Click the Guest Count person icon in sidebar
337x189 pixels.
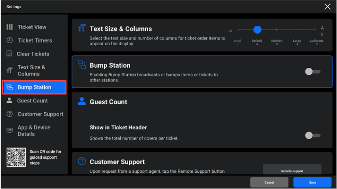pyautogui.click(x=9, y=100)
